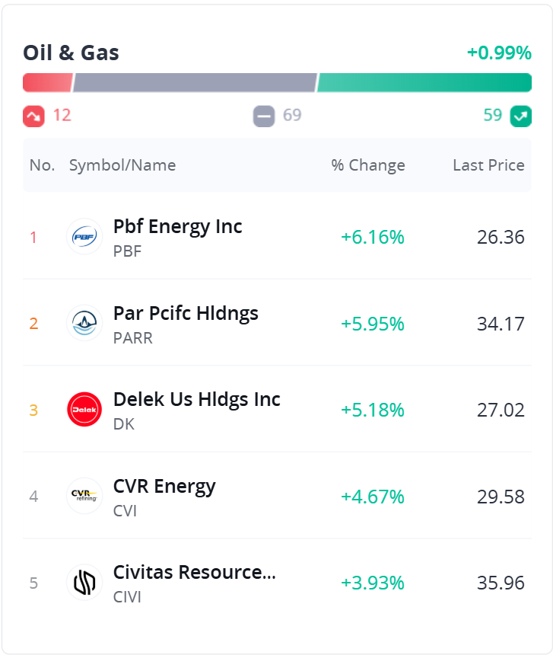This screenshot has width=553, height=655.
Task: Click the red Delek logo icon
Action: pos(84,410)
